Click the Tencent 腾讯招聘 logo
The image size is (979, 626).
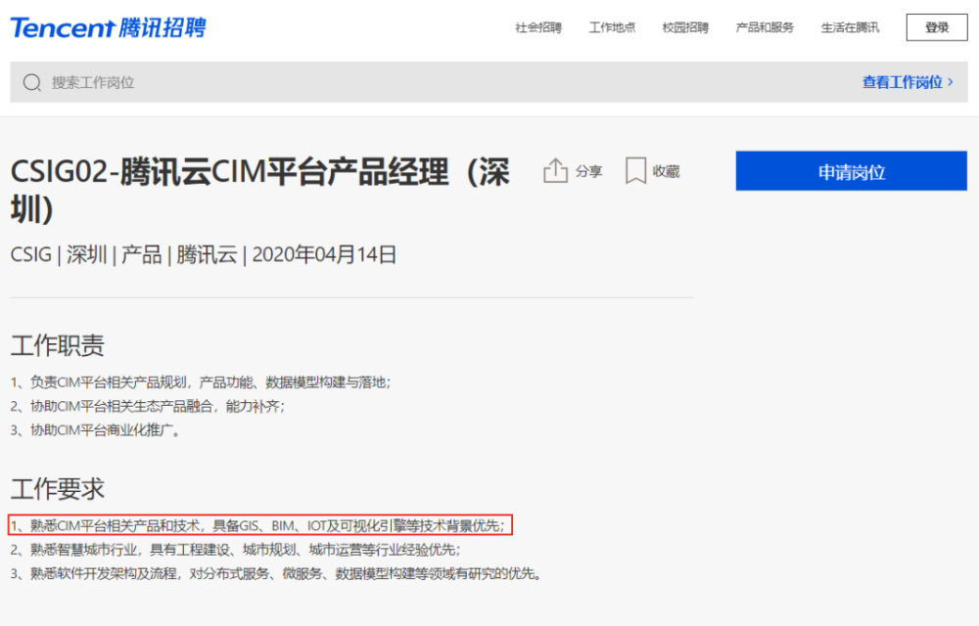108,27
